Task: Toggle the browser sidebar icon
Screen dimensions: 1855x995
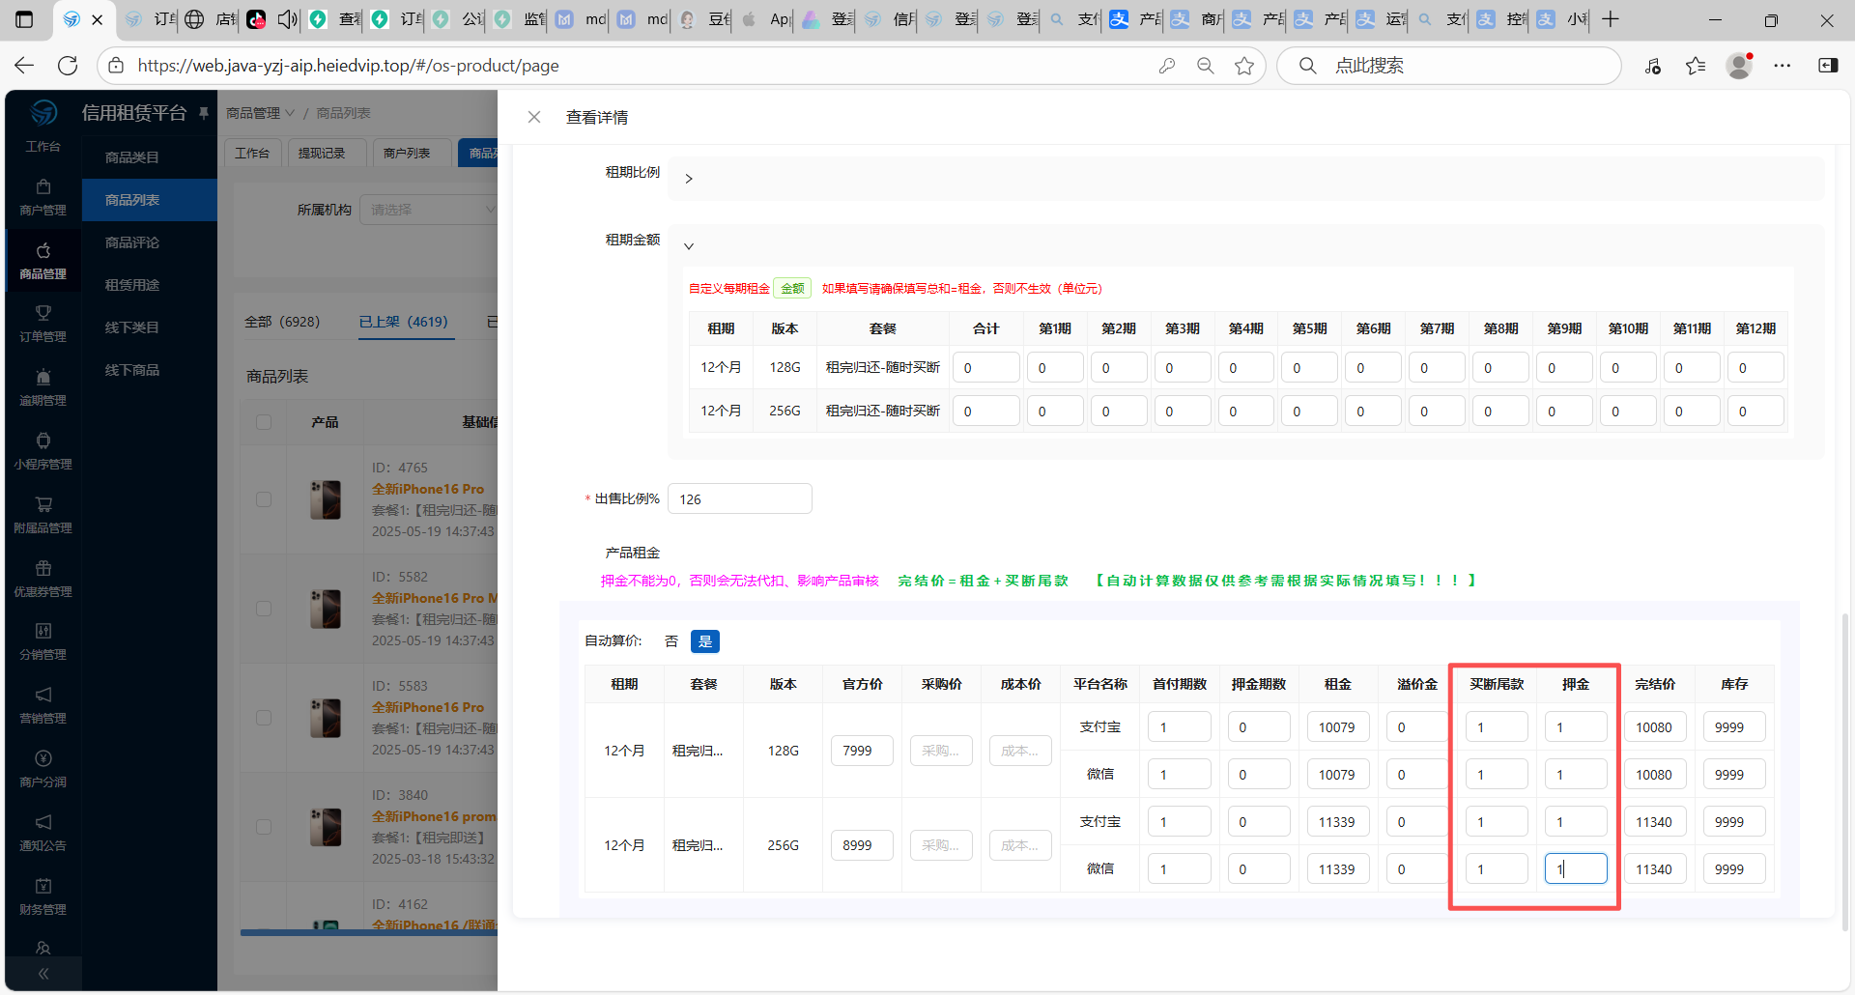Action: (1828, 66)
